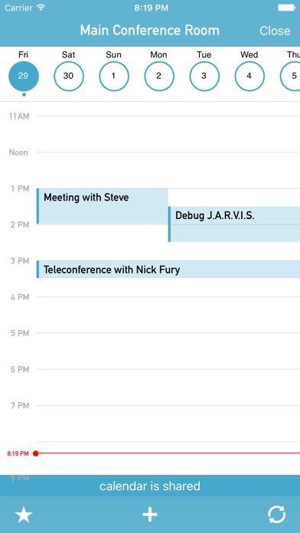Select Friday 29 date circle

[24, 76]
